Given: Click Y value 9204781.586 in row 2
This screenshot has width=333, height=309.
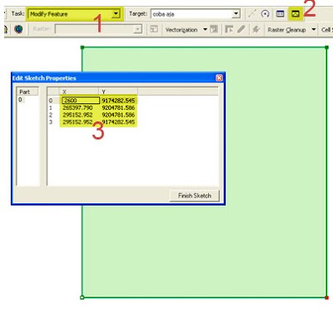Looking at the screenshot, I should pyautogui.click(x=118, y=115).
